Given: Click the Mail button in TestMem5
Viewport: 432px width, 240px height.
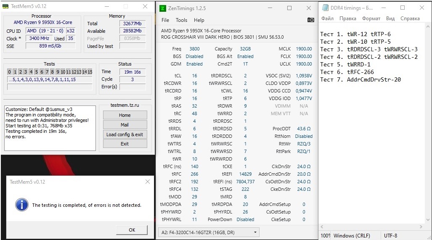Looking at the screenshot, I should [125, 125].
